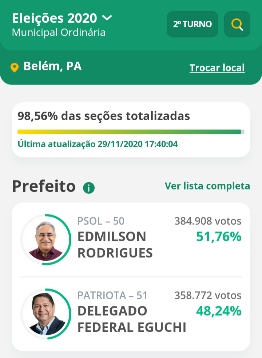This screenshot has height=358, width=262.
Task: Click the info icon beside Prefeito
Action: point(89,188)
